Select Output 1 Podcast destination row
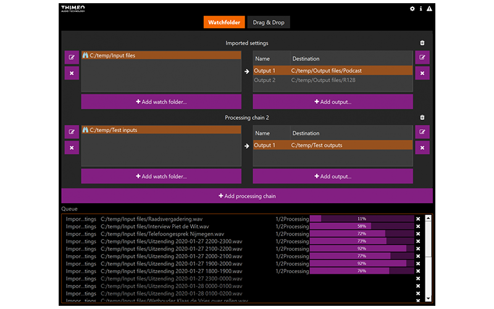Image resolution: width=494 pixels, height=309 pixels. [333, 70]
